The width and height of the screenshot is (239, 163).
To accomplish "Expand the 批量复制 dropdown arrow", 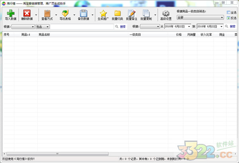I will [155, 15].
